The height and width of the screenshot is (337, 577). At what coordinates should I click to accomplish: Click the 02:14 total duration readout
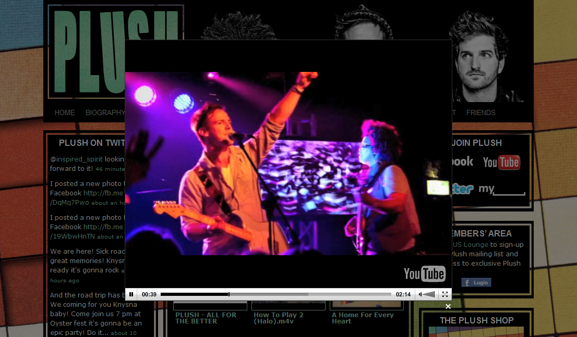[403, 294]
